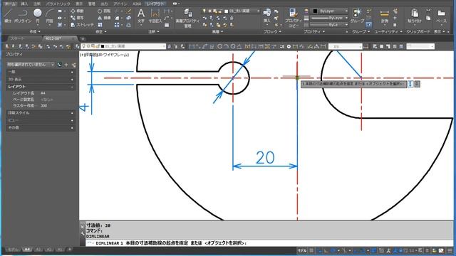The height and width of the screenshot is (256, 456).
Task: Click black color swatch in ByLayer color box
Action: [315, 11]
